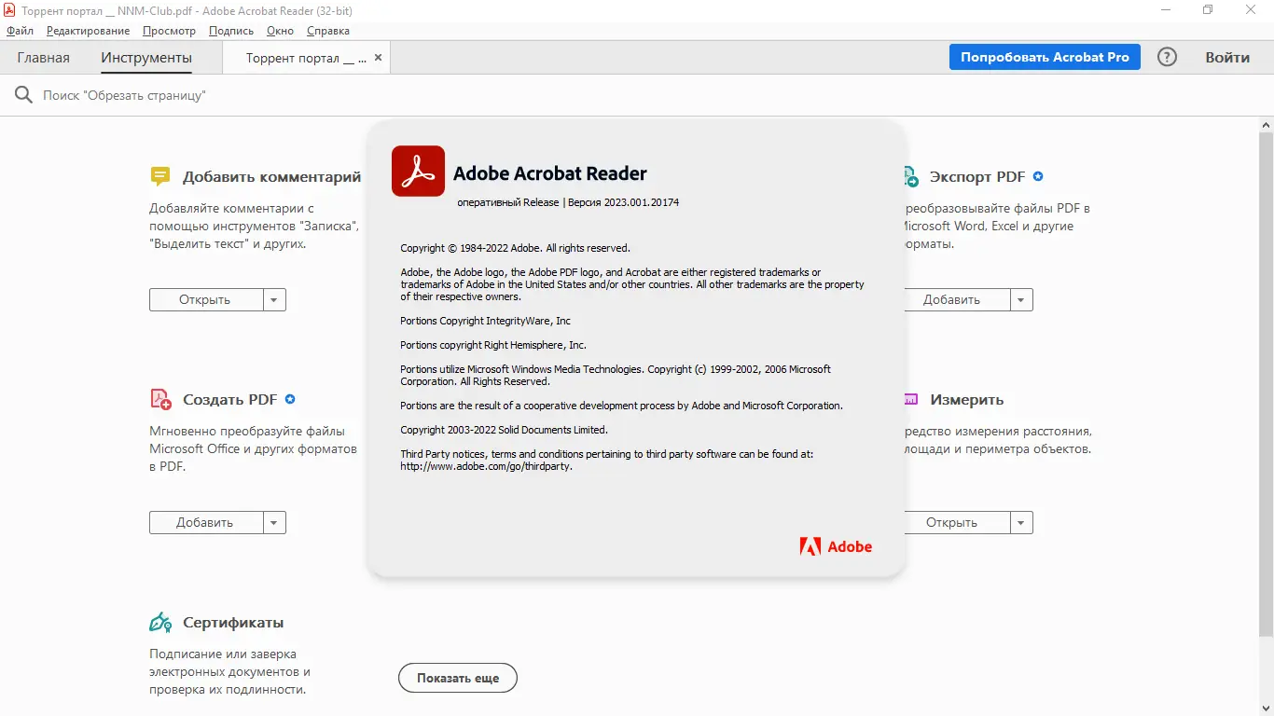
Task: Open the Подпись menu
Action: point(231,31)
